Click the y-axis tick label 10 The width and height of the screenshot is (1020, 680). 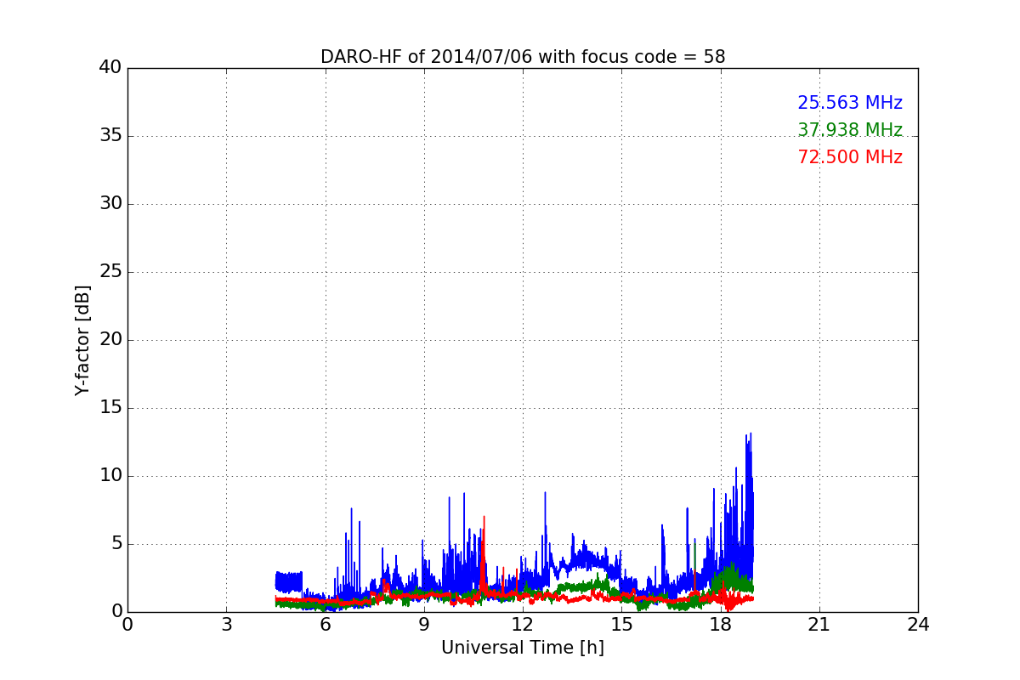110,476
